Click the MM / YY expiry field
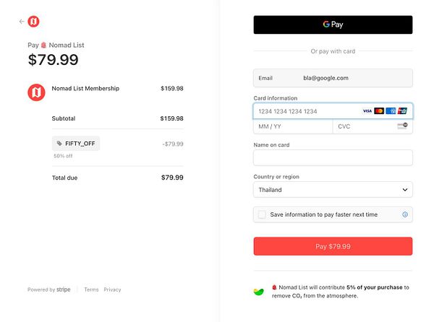434x322 pixels. [x=292, y=126]
